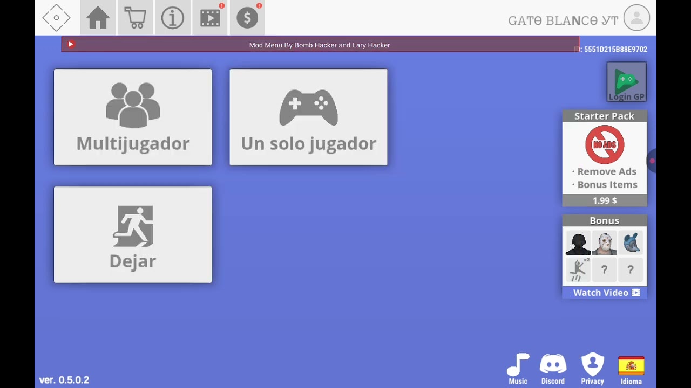Click the Bonus panel header
The height and width of the screenshot is (388, 691).
coord(605,220)
